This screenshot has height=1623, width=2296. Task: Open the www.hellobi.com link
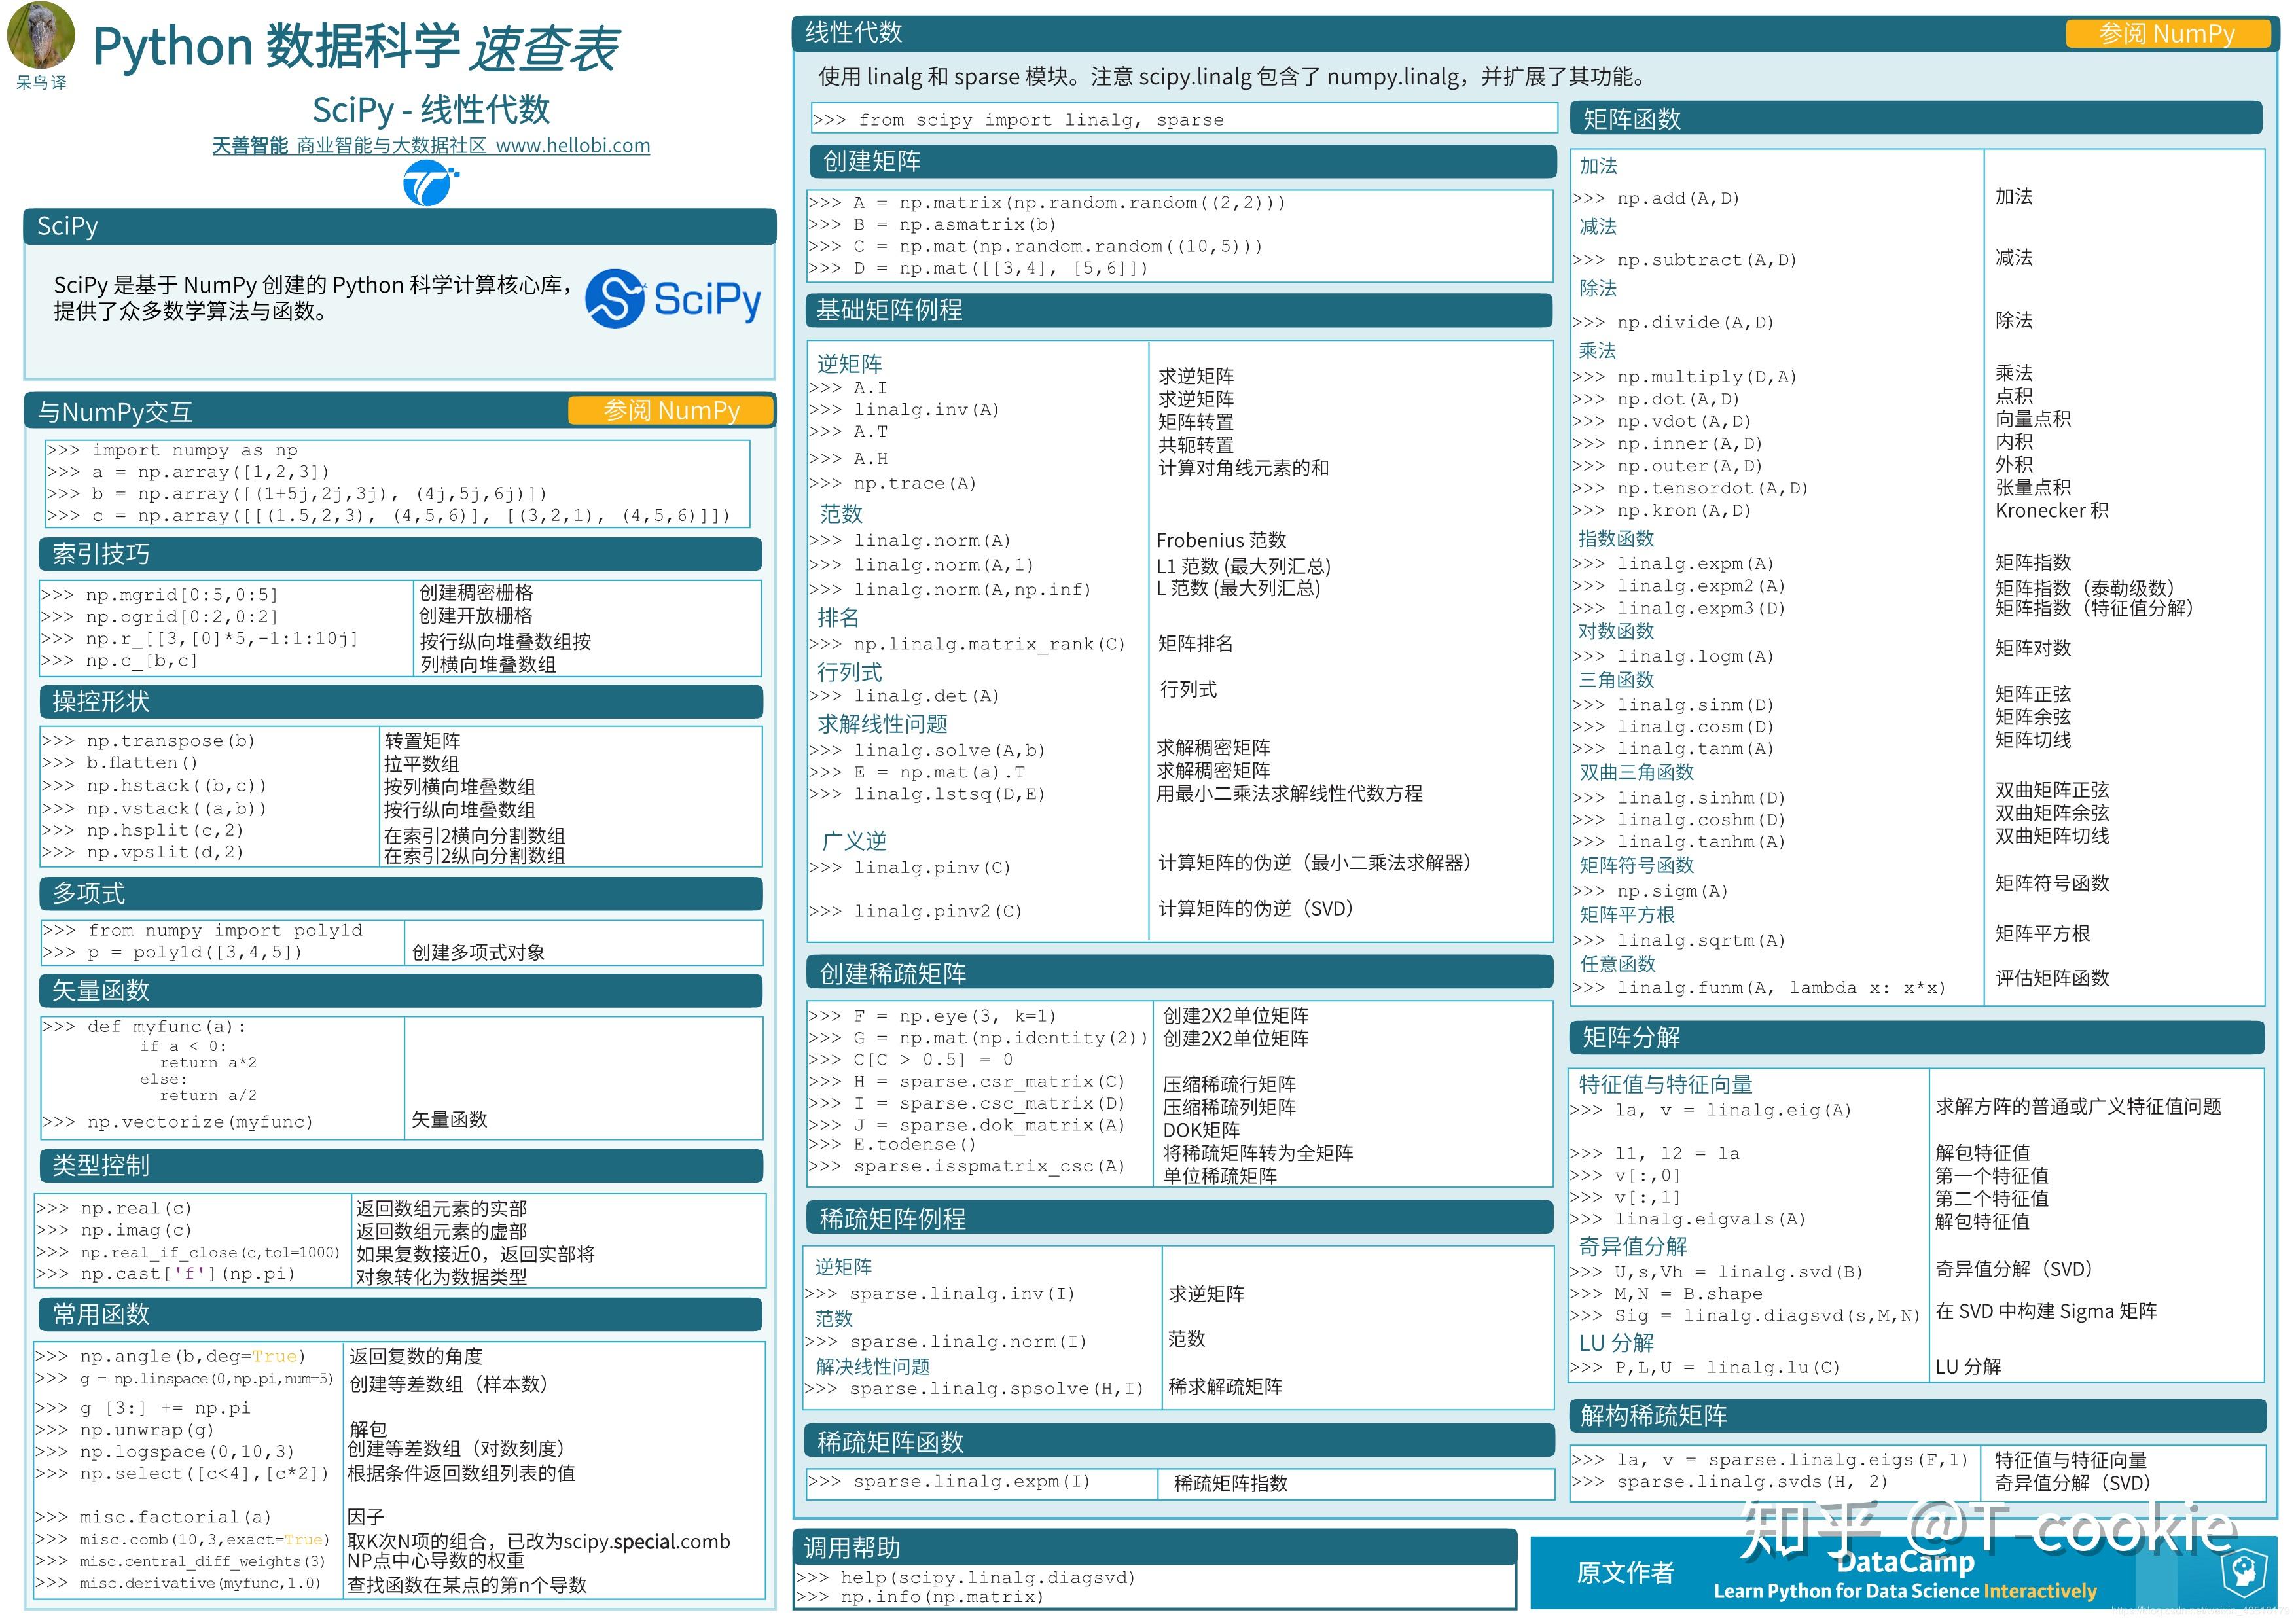coord(572,146)
